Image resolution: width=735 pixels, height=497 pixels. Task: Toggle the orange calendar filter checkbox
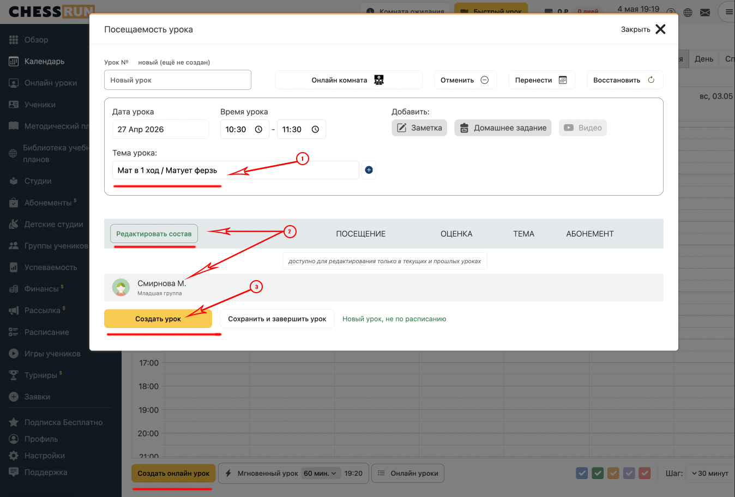pos(613,473)
